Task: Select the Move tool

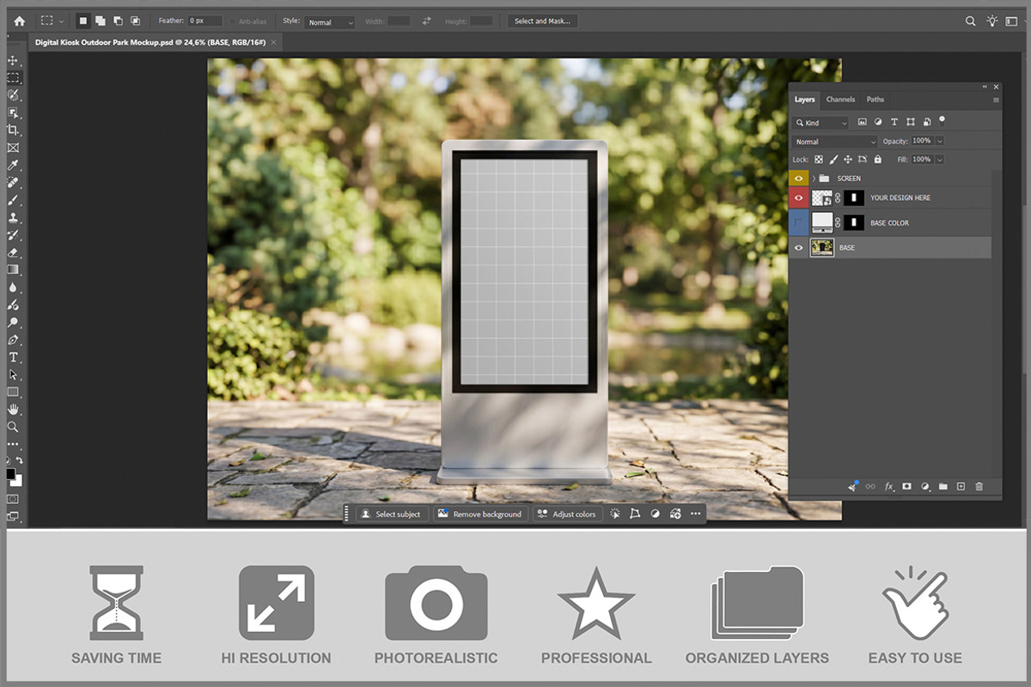Action: pyautogui.click(x=13, y=61)
